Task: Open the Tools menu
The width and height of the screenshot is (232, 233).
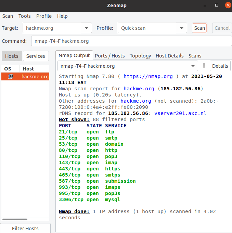Action: pos(24,16)
